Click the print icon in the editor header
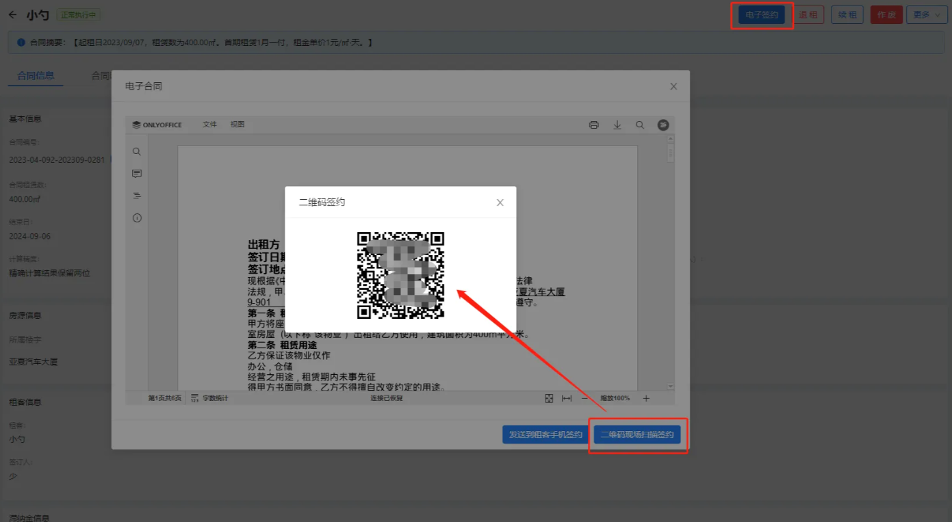The height and width of the screenshot is (522, 952). pyautogui.click(x=594, y=125)
